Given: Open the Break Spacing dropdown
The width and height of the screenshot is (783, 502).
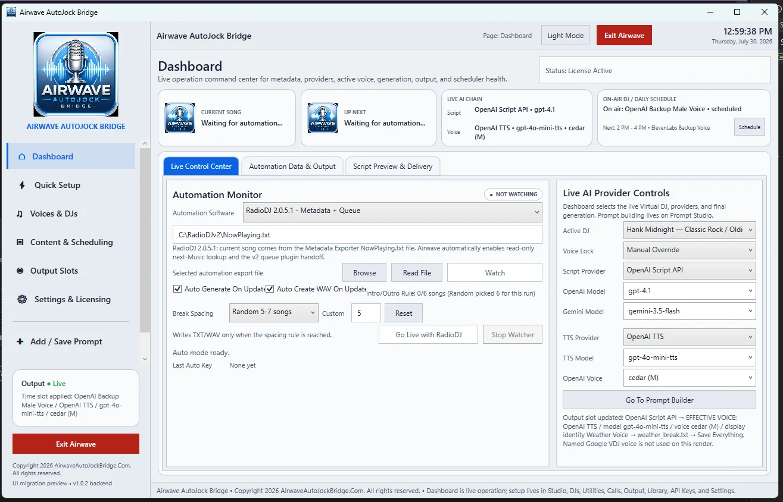Looking at the screenshot, I should tap(274, 312).
